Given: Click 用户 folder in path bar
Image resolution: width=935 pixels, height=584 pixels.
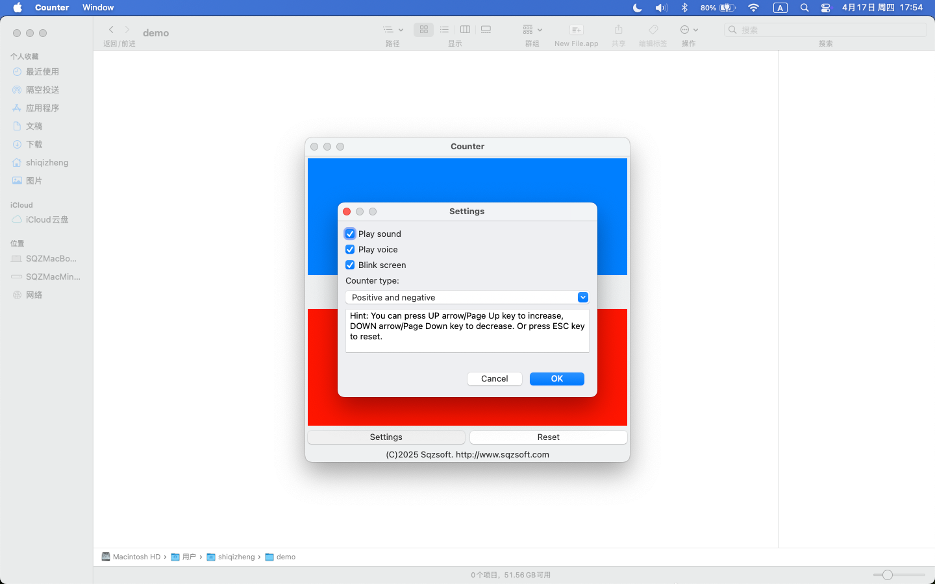Looking at the screenshot, I should 184,557.
